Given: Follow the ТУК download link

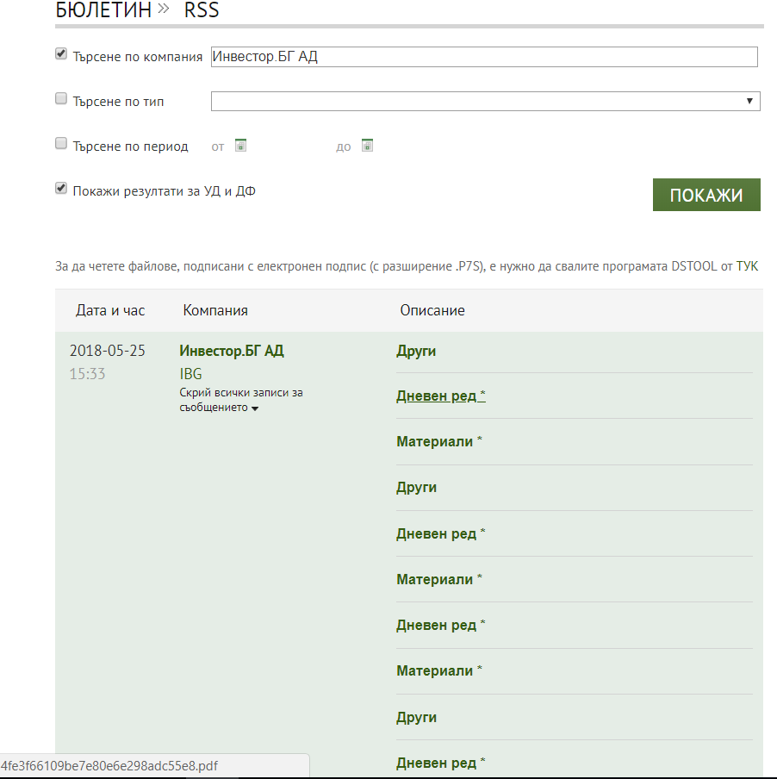Looking at the screenshot, I should coord(747,266).
